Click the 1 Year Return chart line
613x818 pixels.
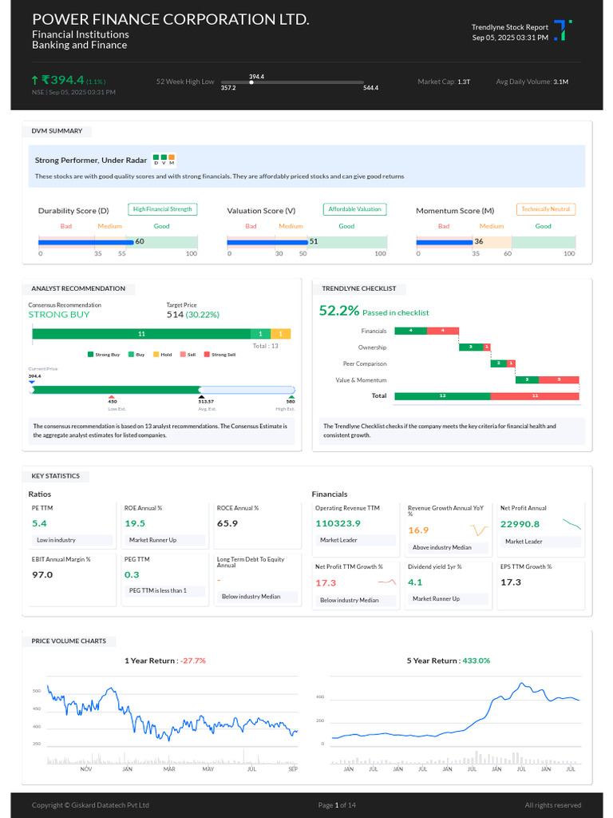tap(172, 715)
